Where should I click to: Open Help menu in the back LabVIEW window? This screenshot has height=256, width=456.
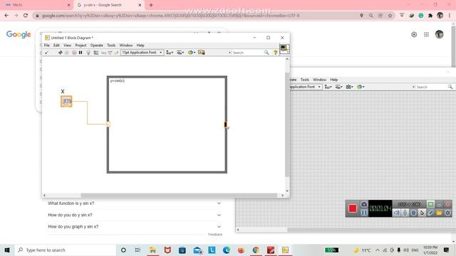pyautogui.click(x=334, y=80)
